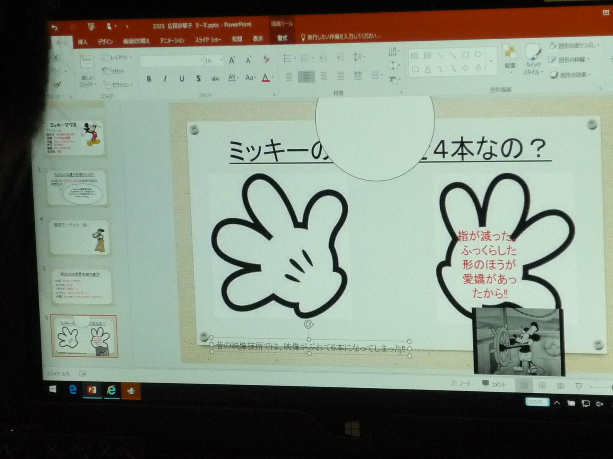Open the font size 18 dropdown
Image resolution: width=613 pixels, height=459 pixels.
tap(221, 60)
